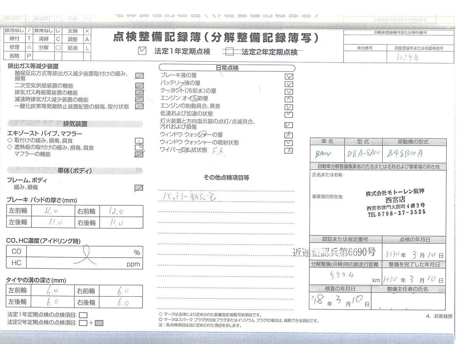Tick the エンジン オイルの量 checkbox
This screenshot has height=344, width=459.
289,99
